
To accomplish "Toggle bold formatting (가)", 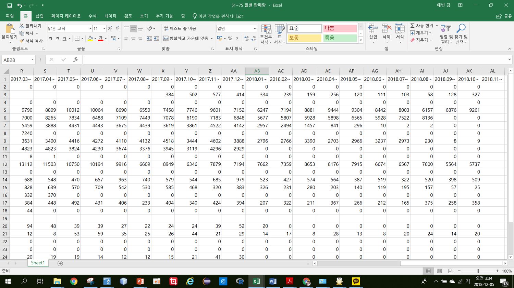I will click(50, 38).
